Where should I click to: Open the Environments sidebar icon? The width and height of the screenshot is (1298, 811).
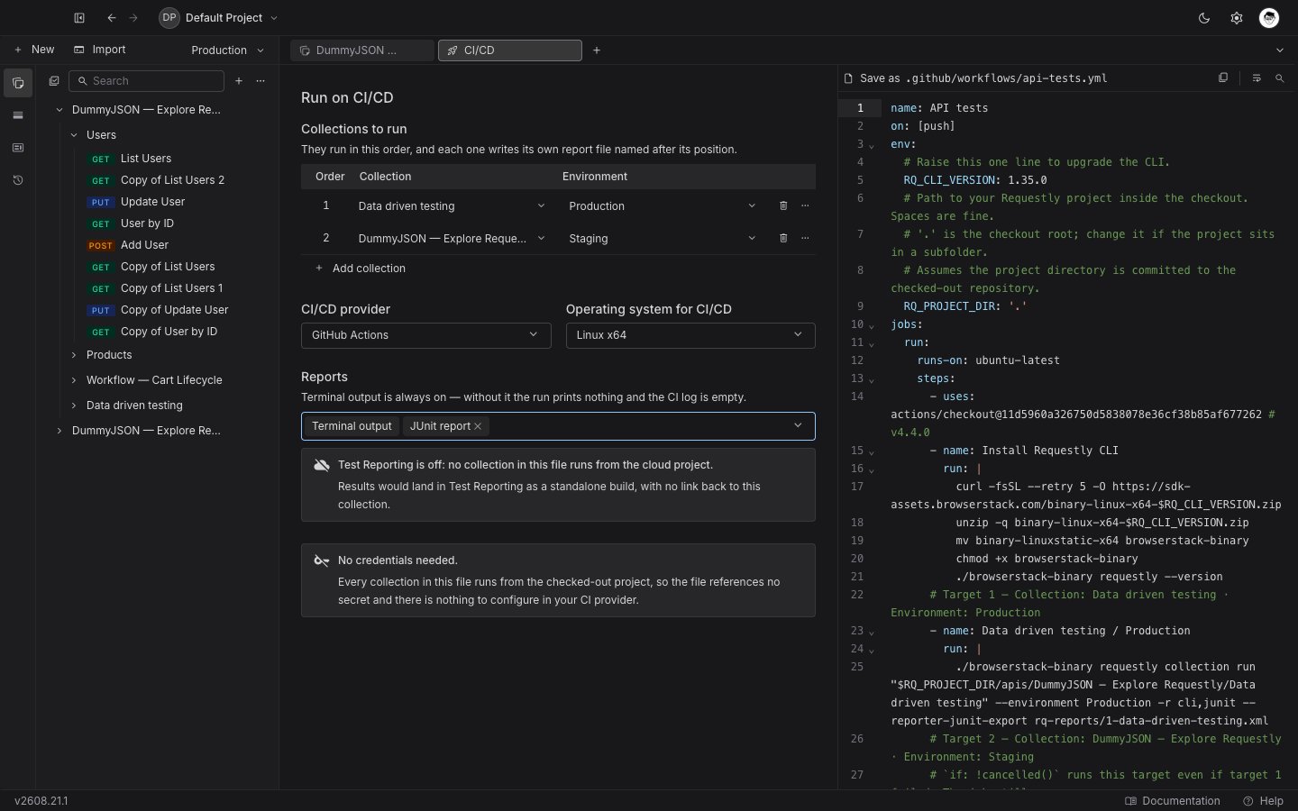coord(18,115)
